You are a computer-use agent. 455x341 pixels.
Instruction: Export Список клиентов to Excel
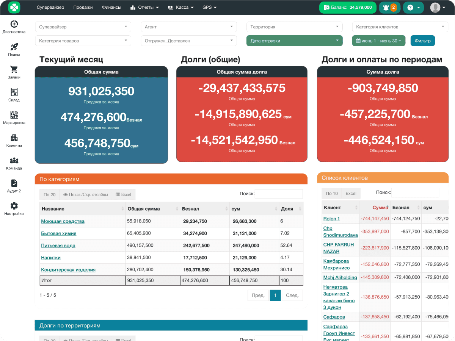point(351,193)
